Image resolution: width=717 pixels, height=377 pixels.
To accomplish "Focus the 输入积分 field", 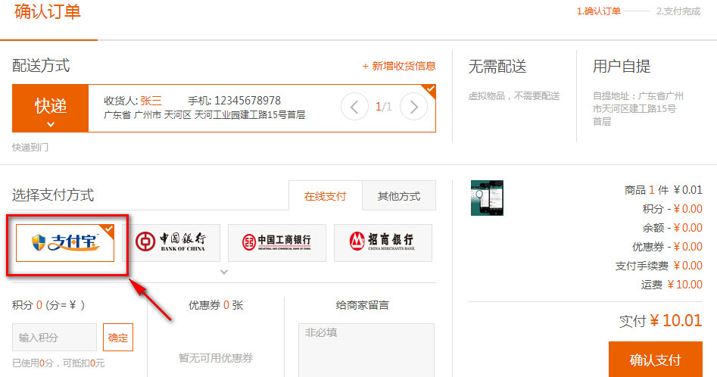I will (x=55, y=338).
